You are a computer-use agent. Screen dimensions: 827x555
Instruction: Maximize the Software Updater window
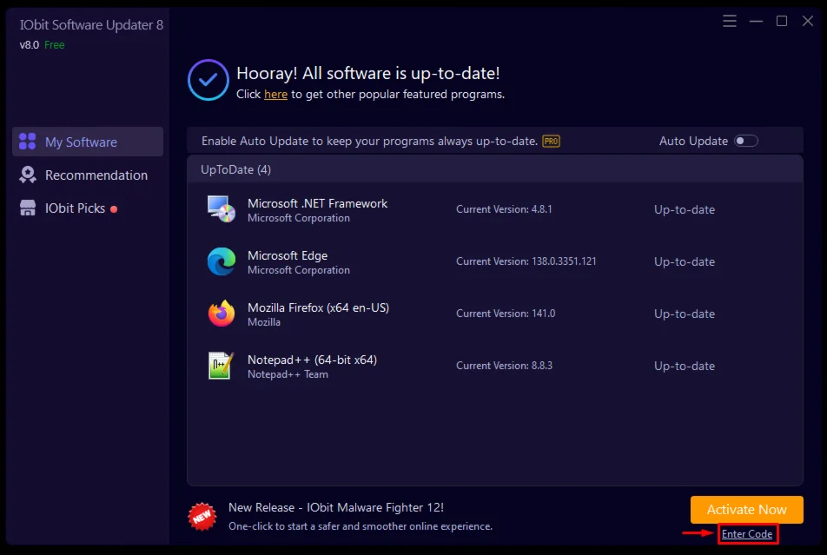[x=782, y=21]
